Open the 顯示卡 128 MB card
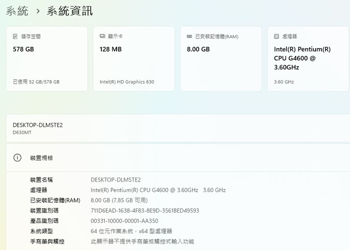 [x=134, y=59]
